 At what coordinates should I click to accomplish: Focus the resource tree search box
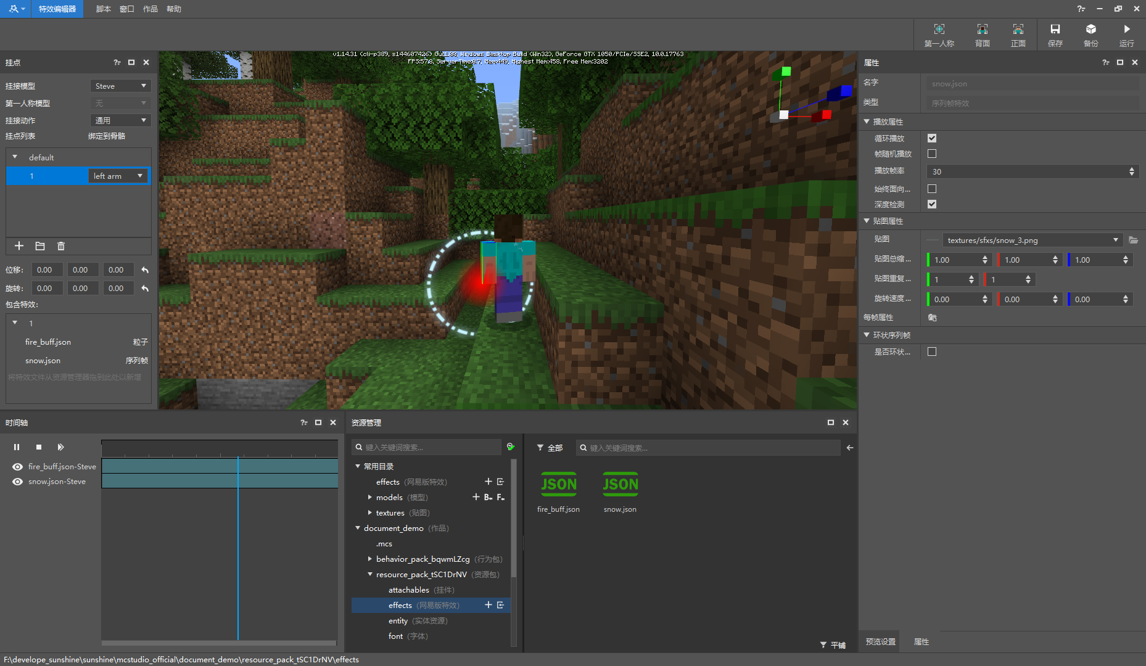click(426, 447)
